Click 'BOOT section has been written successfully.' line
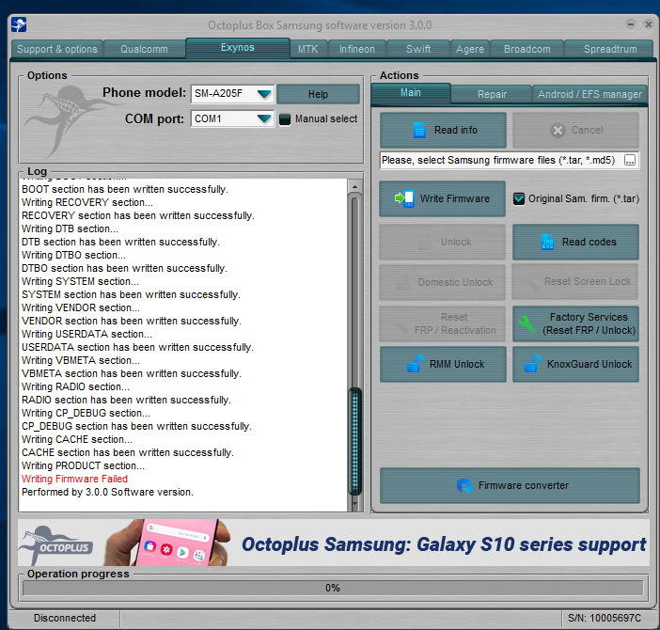 click(x=125, y=189)
